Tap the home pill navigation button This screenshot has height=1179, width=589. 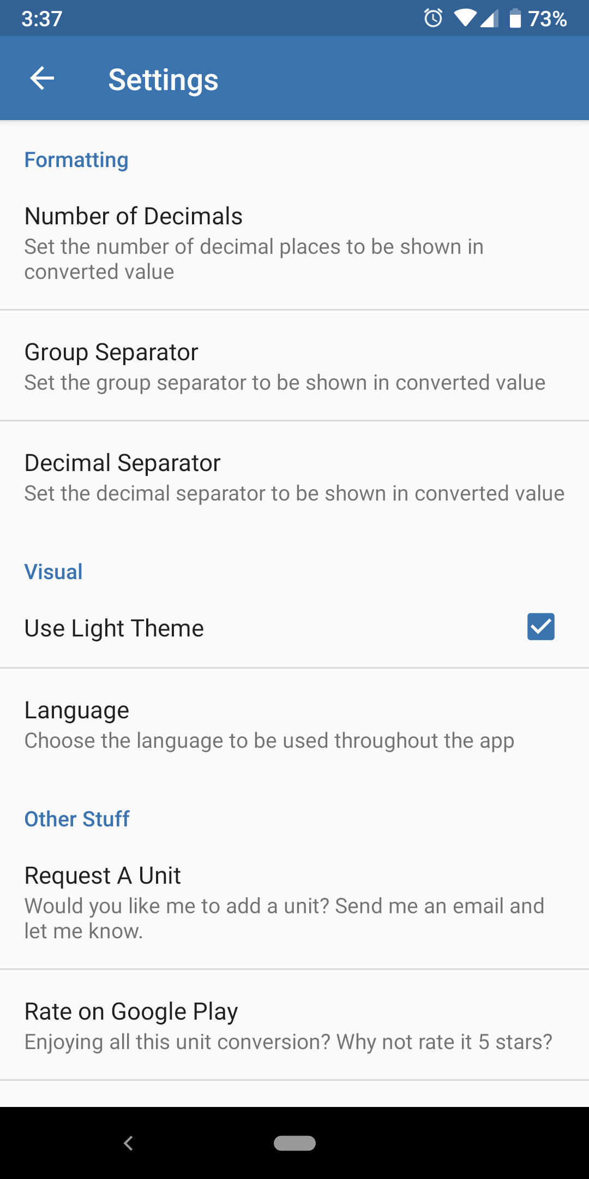pyautogui.click(x=294, y=1143)
